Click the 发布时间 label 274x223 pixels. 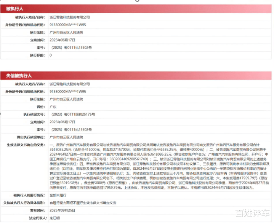coord(37,210)
